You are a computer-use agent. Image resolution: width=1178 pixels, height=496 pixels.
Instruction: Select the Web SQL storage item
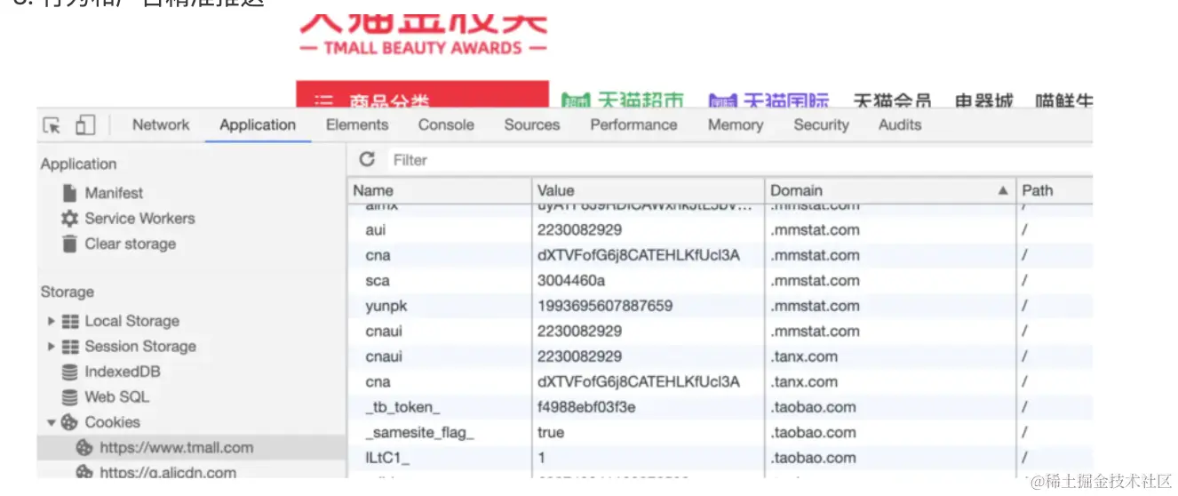click(x=117, y=397)
